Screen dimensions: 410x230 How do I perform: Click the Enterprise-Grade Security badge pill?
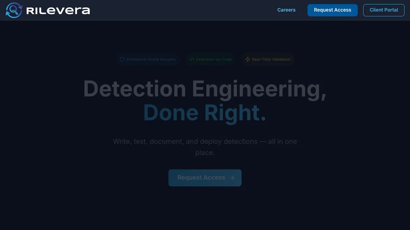tap(148, 59)
